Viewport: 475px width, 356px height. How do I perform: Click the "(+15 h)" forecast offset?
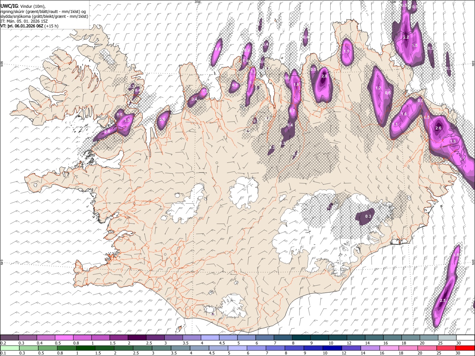coord(51,26)
